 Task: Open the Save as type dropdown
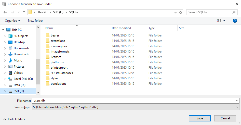click(237, 107)
